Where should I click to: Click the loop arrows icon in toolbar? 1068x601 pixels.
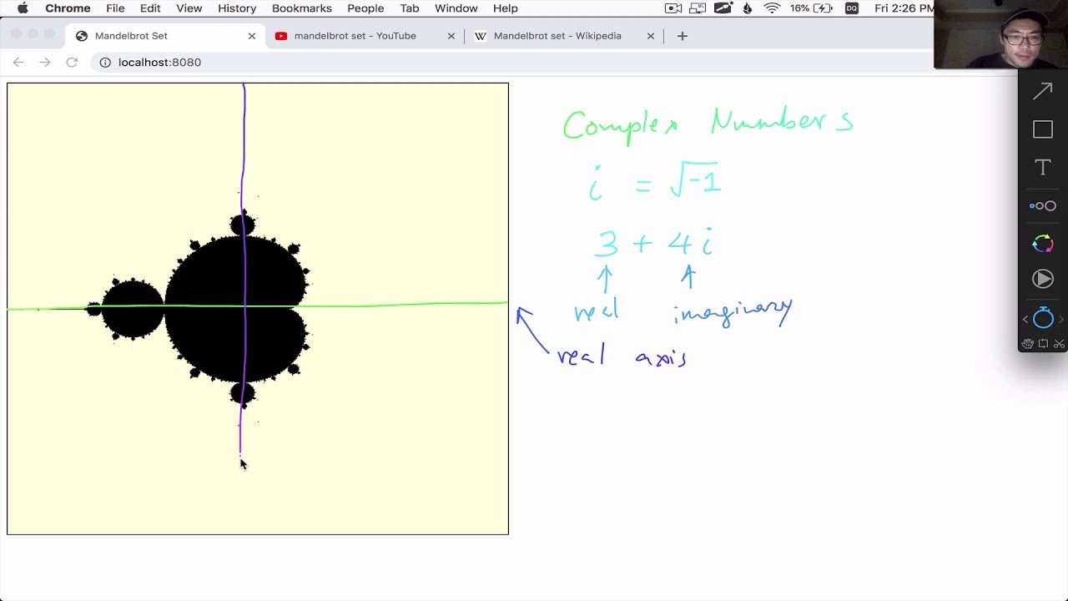pyautogui.click(x=1043, y=343)
